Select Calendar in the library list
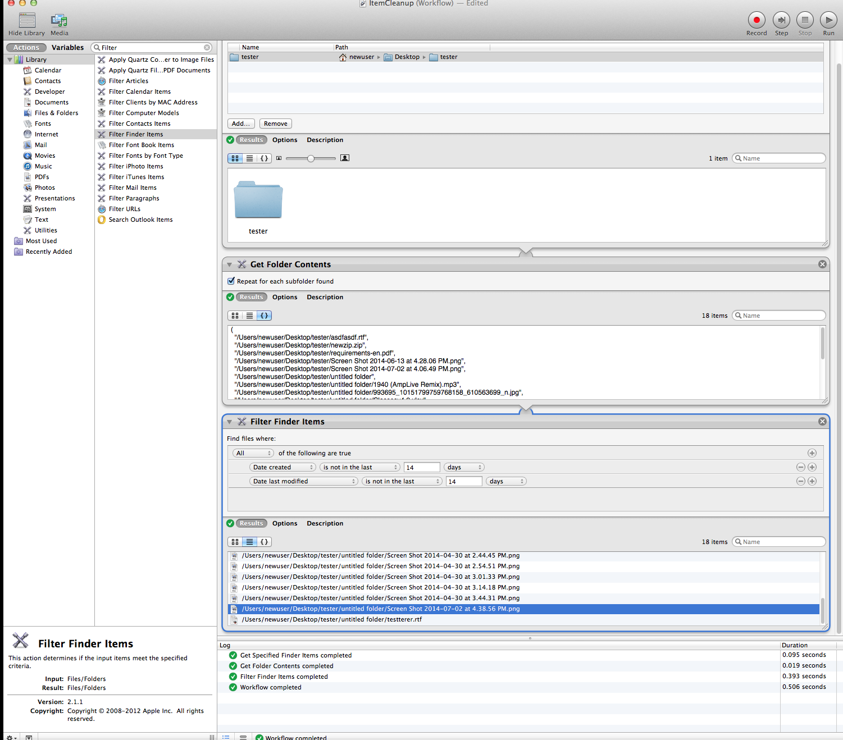Screen dimensions: 843x740 point(48,70)
